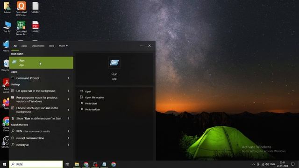Open Task View from the taskbar
This screenshot has width=299, height=168.
(67, 164)
